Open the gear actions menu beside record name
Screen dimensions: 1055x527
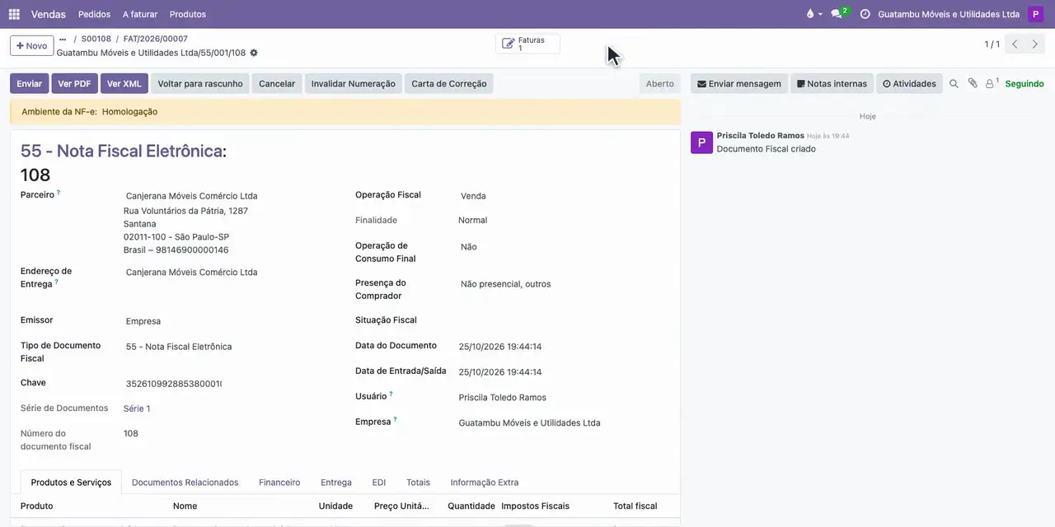pyautogui.click(x=254, y=53)
